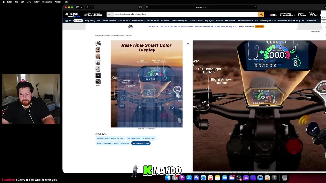Image resolution: width=326 pixels, height=183 pixels.
Task: Open the Safari File menu
Action: coord(17,2)
